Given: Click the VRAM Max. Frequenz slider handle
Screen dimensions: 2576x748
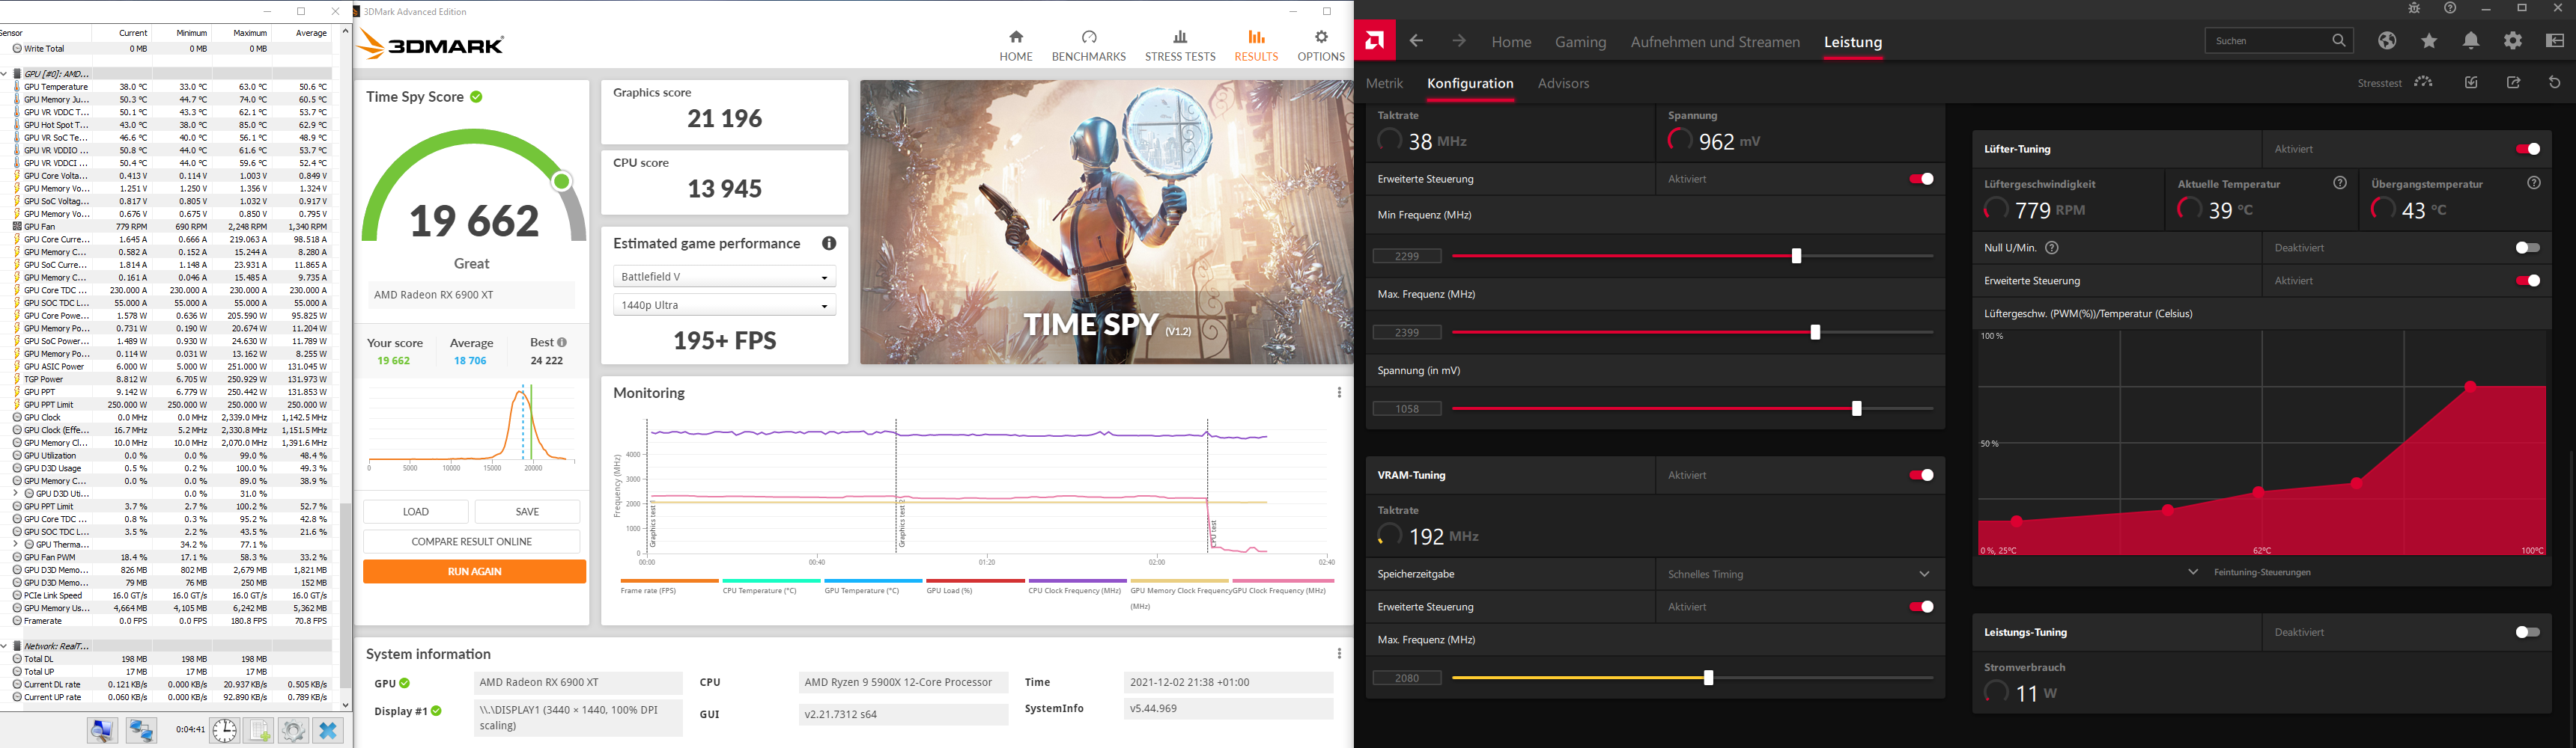Looking at the screenshot, I should [x=1708, y=678].
